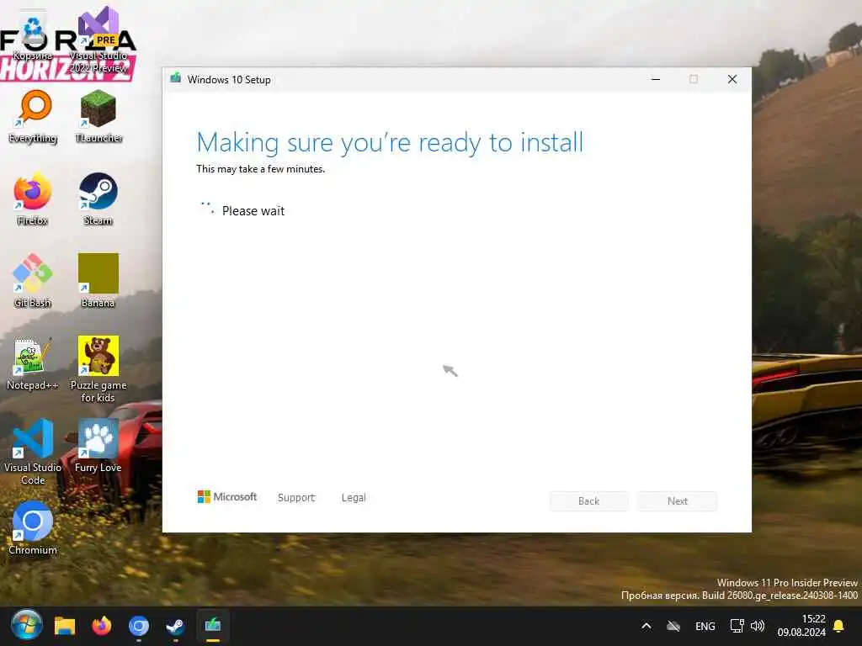
Task: Show hidden system tray icons
Action: [646, 626]
